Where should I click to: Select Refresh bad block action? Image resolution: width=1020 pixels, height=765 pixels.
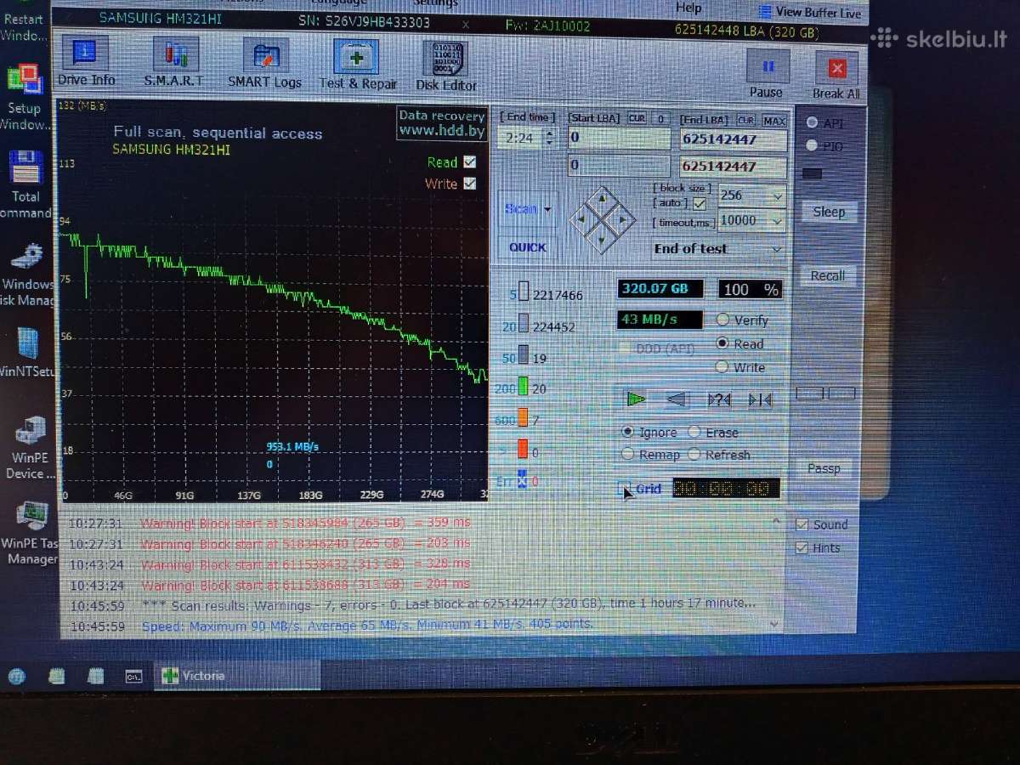tap(694, 454)
